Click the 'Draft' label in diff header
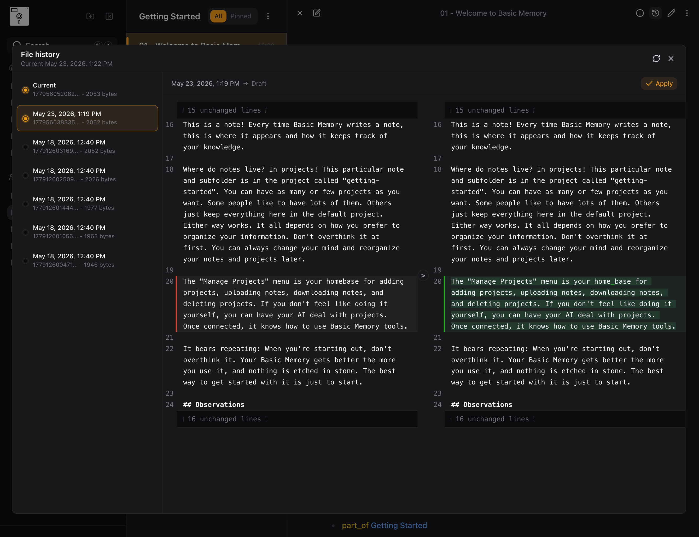The width and height of the screenshot is (699, 537). (x=259, y=83)
